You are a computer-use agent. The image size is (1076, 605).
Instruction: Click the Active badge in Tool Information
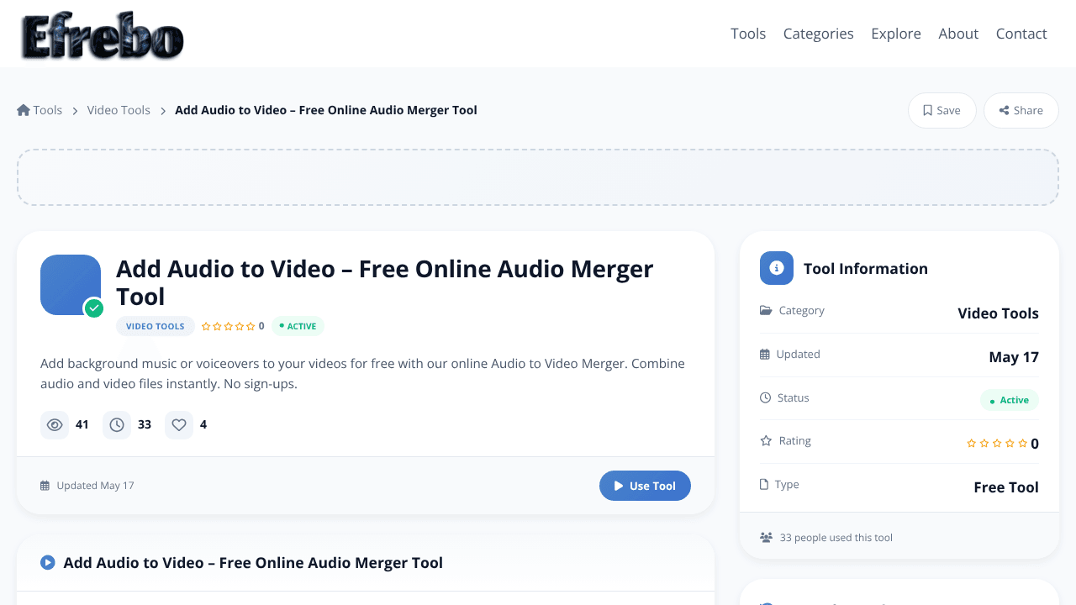coord(1010,400)
